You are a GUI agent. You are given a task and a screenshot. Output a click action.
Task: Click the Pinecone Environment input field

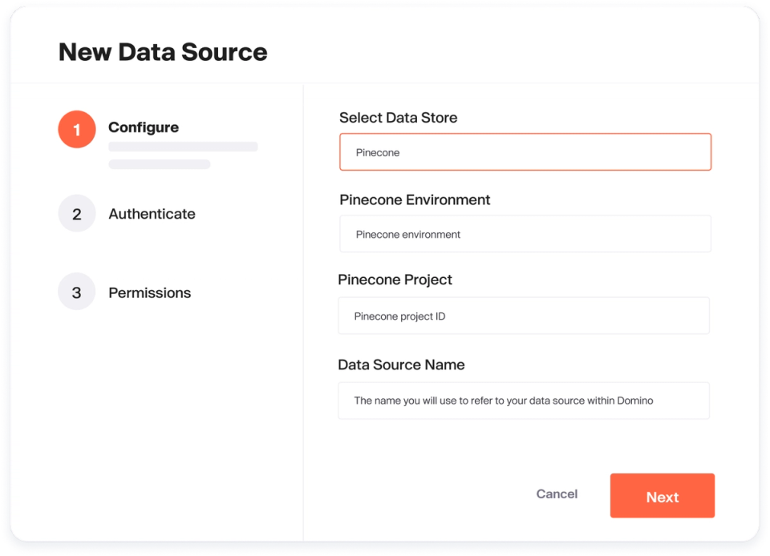(x=525, y=233)
